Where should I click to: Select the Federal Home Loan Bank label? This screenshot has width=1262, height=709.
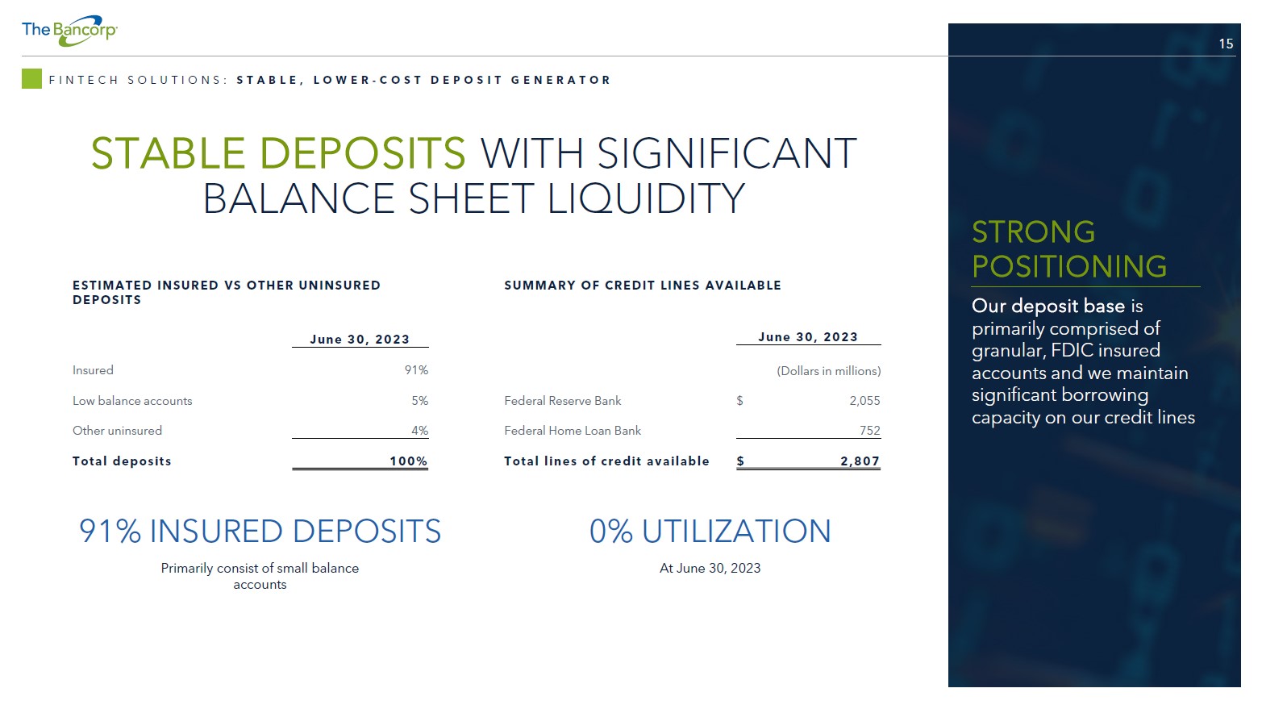click(573, 431)
